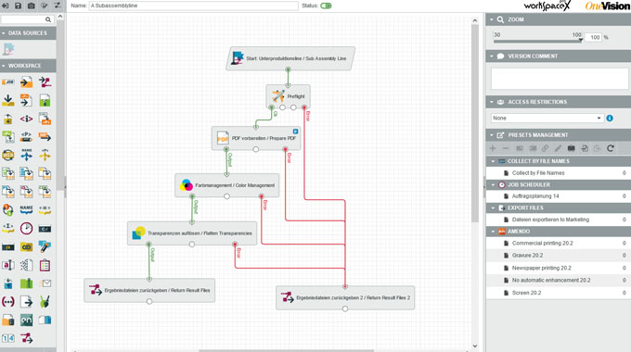Click the zoom slider handle at 100
631x352 pixels.
[x=580, y=40]
